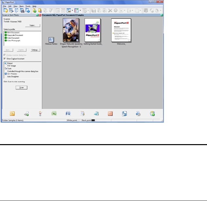
Task: Click the Black point color swatch
Action: pos(93,121)
